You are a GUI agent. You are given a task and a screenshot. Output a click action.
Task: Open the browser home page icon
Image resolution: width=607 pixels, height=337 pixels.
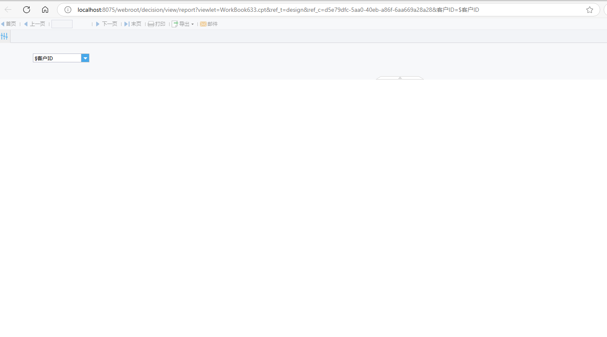tap(45, 10)
